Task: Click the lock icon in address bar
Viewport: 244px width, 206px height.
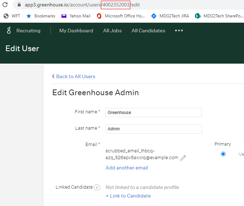Action: [19, 5]
